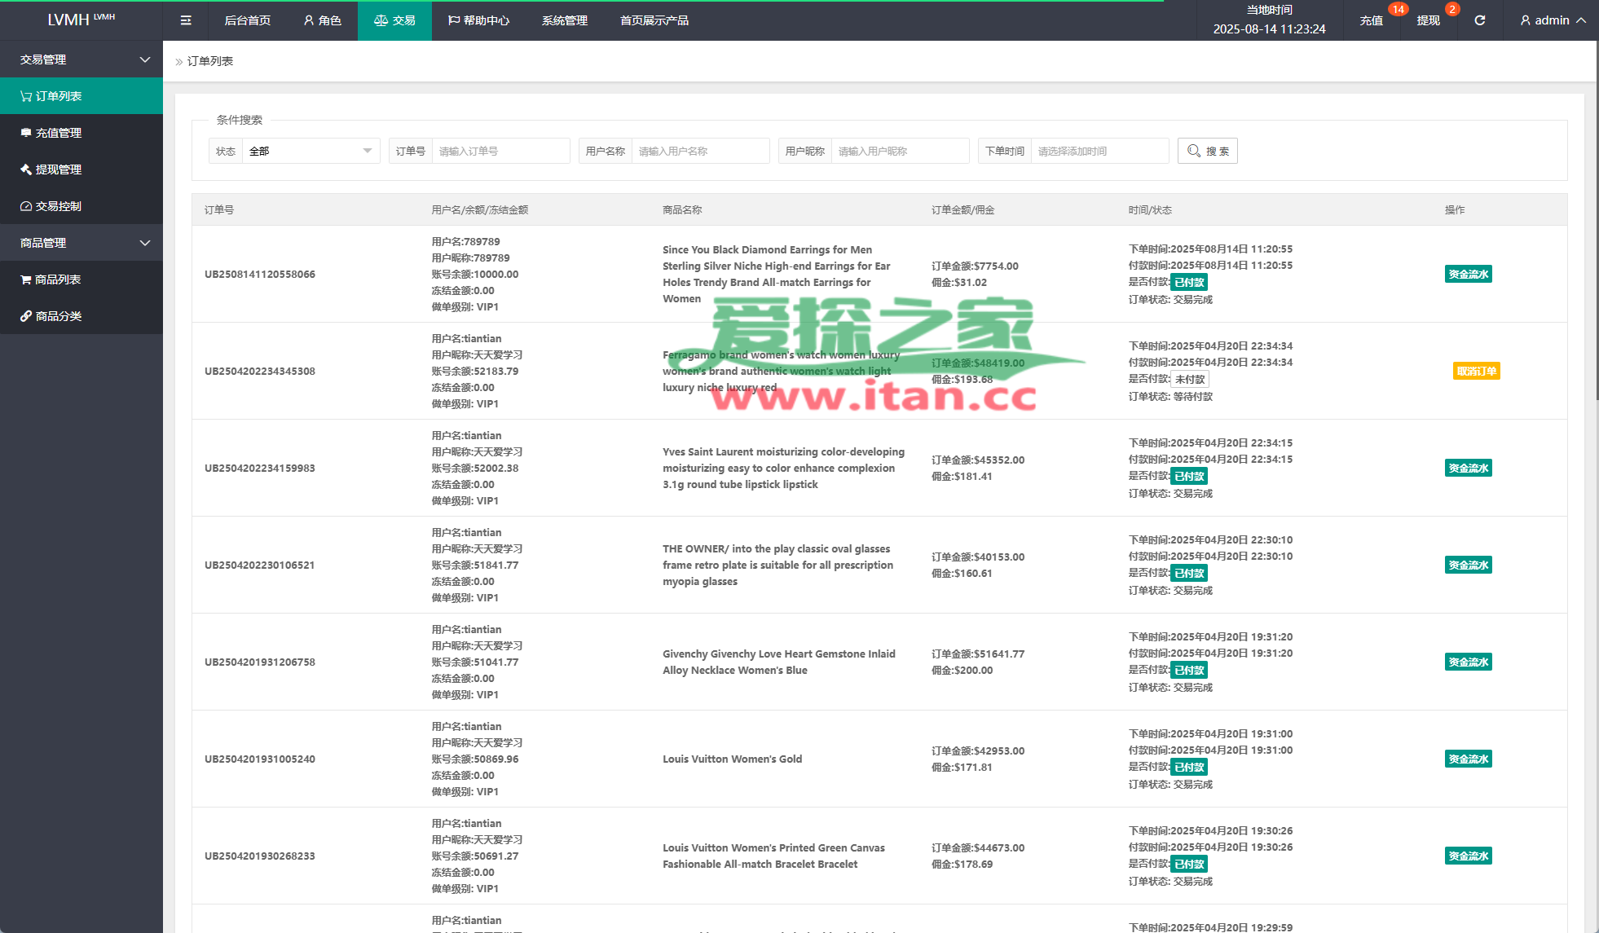
Task: Click the 订单金额:$7754.00 cell
Action: coord(975,266)
